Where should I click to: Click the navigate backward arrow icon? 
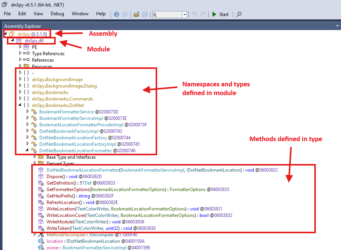[117, 14]
